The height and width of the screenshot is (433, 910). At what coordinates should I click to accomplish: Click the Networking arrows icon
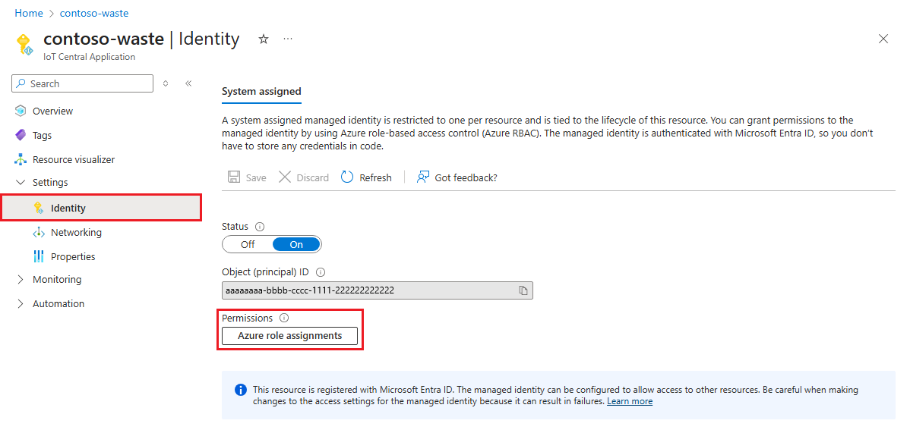tap(39, 233)
